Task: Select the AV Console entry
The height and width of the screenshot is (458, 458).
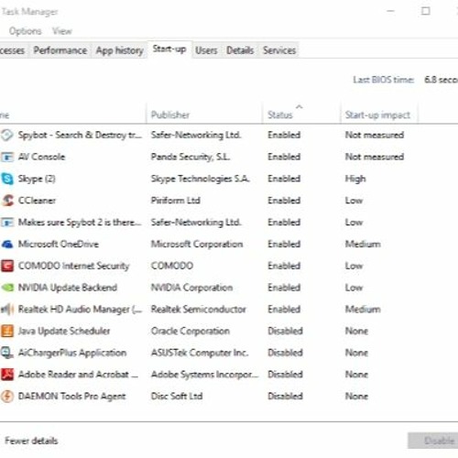Action: coord(41,157)
